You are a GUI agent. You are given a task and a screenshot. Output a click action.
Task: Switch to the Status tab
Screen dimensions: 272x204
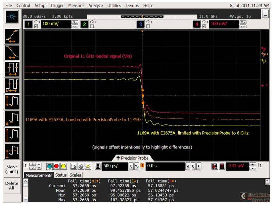(x=61, y=175)
